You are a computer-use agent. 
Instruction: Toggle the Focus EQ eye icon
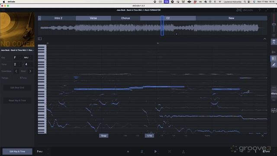tap(274, 42)
